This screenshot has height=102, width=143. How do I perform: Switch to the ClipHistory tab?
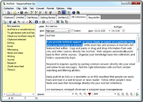(32, 17)
